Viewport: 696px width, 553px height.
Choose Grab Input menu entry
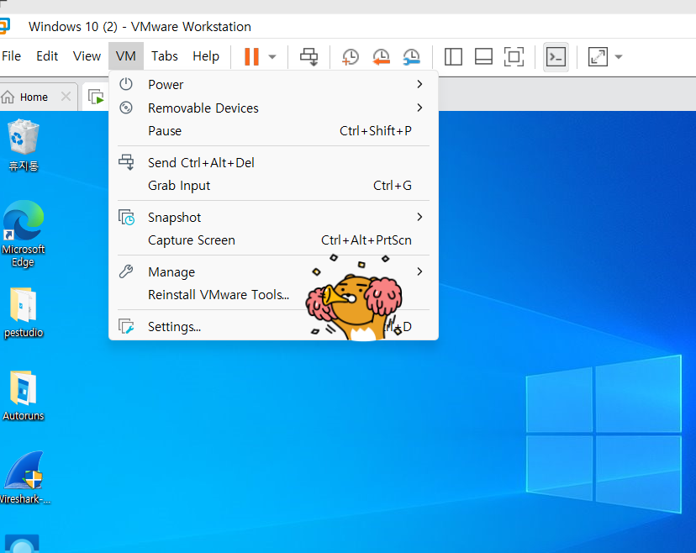tap(273, 186)
